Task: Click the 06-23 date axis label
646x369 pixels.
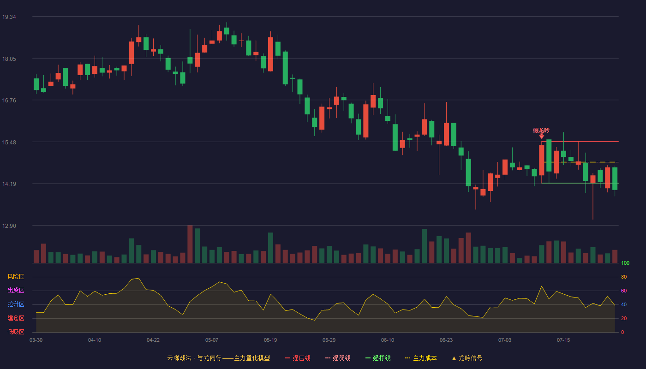Action: [446, 340]
